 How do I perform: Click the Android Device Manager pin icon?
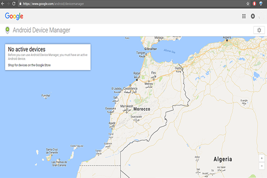[x=7, y=30]
